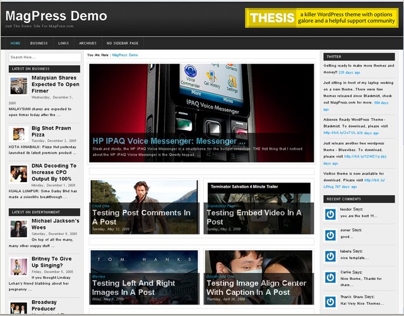Click the 'you are the best' comment
Viewport: 404px width, 316px height.
tap(359, 216)
